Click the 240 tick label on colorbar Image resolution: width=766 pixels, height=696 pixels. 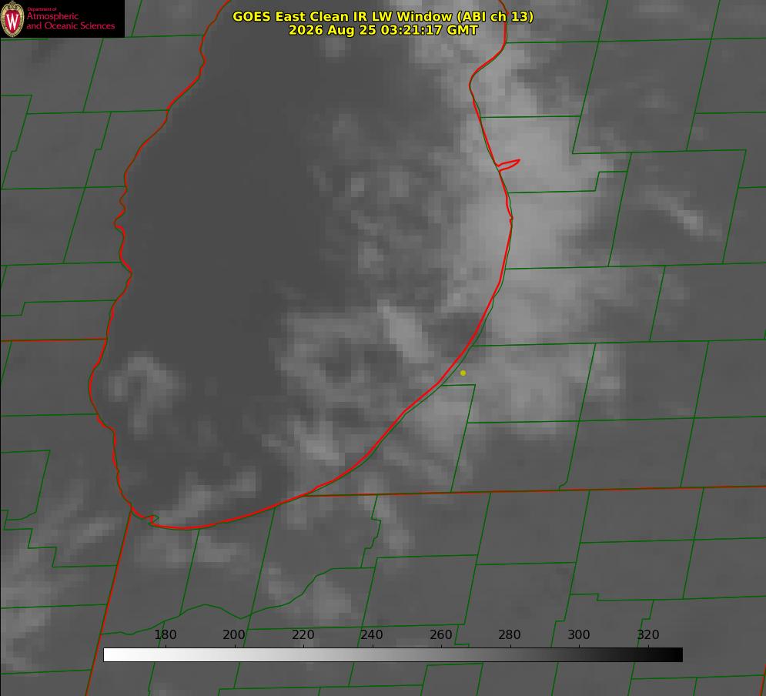point(372,634)
